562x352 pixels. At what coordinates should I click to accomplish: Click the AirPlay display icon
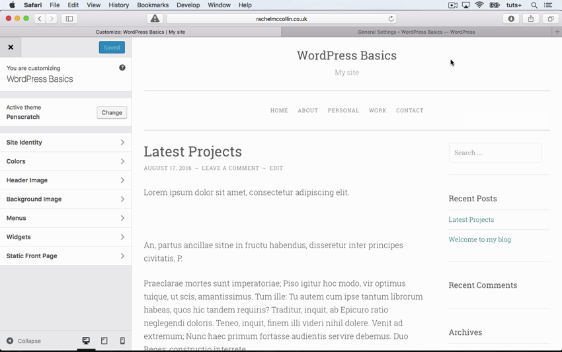coord(466,5)
